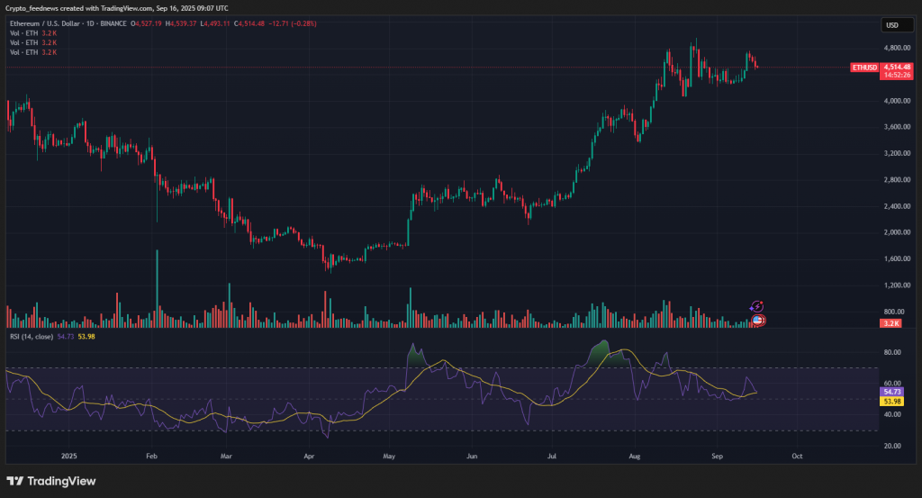Click the purple lightning event icon
This screenshot has width=922, height=498.
(757, 307)
